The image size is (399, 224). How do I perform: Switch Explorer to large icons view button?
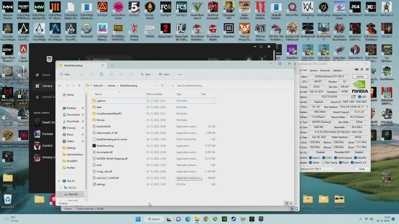pyautogui.click(x=291, y=203)
